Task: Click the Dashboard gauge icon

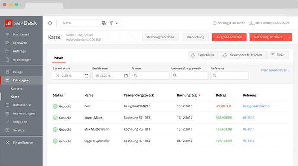Action: click(x=7, y=34)
